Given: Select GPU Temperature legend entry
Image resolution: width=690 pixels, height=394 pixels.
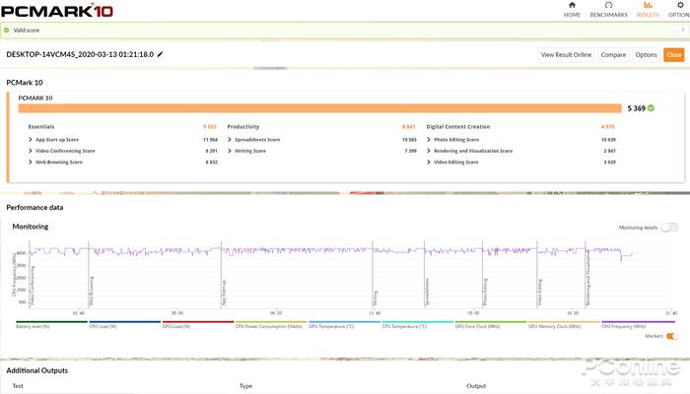Looking at the screenshot, I should click(345, 324).
